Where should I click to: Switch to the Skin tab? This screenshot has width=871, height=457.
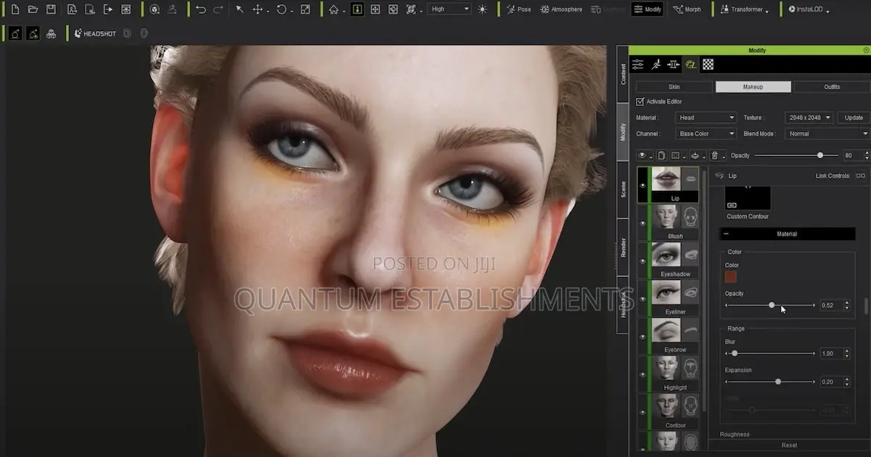[x=674, y=86]
